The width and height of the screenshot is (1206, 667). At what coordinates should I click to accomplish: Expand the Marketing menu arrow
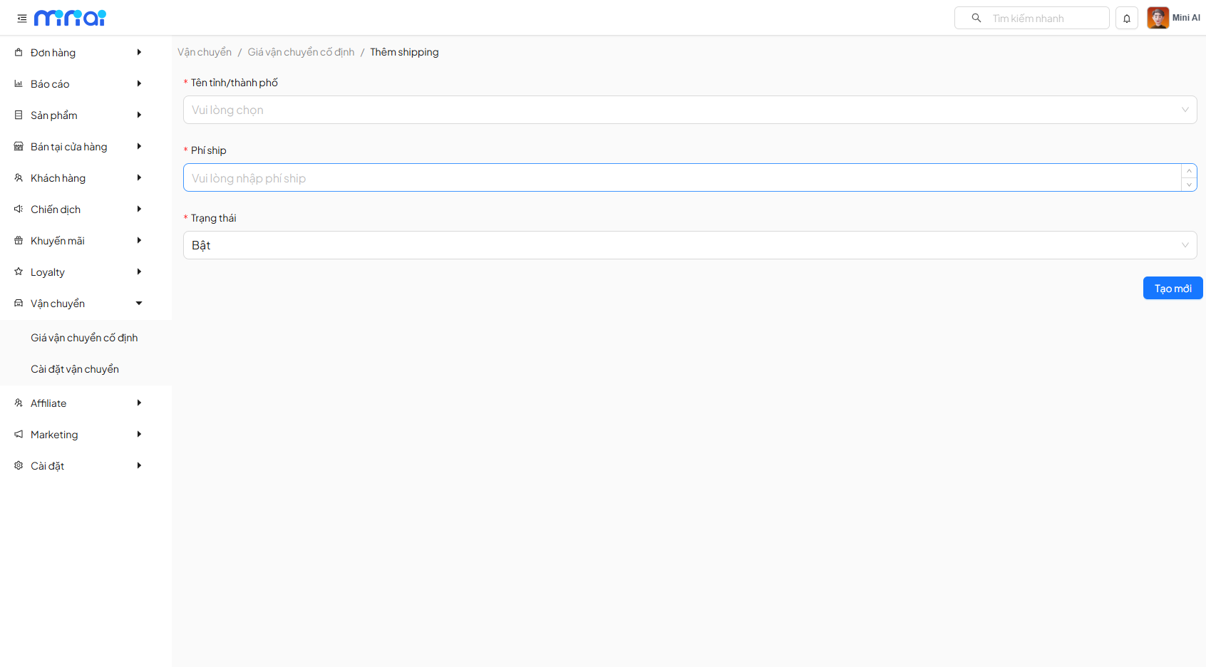tap(139, 434)
